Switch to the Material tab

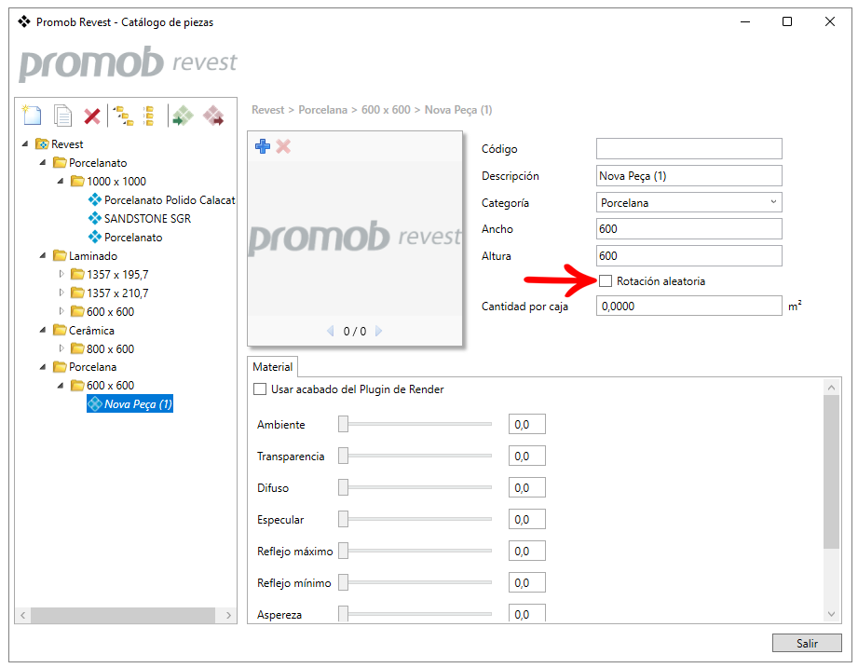coord(273,367)
